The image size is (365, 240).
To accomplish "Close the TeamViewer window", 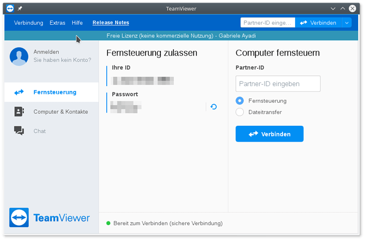I will click(x=352, y=8).
